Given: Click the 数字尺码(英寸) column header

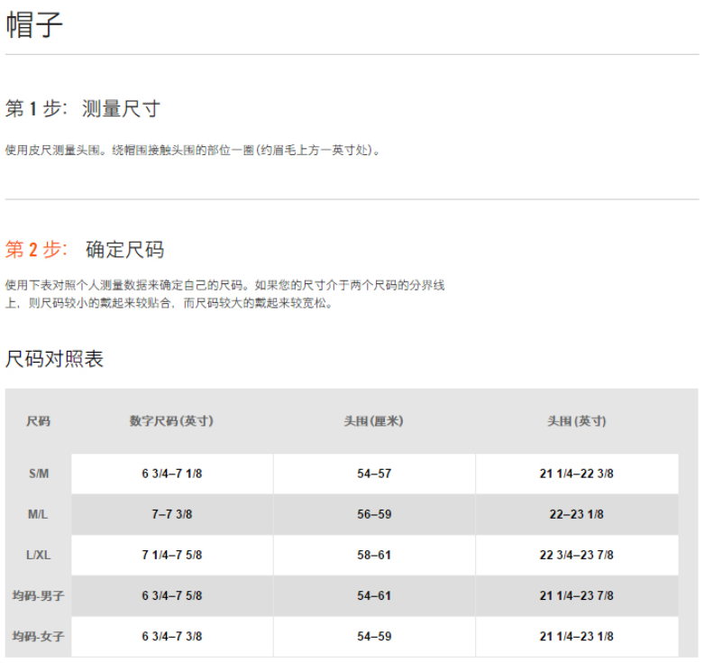Looking at the screenshot, I should coord(171,421).
